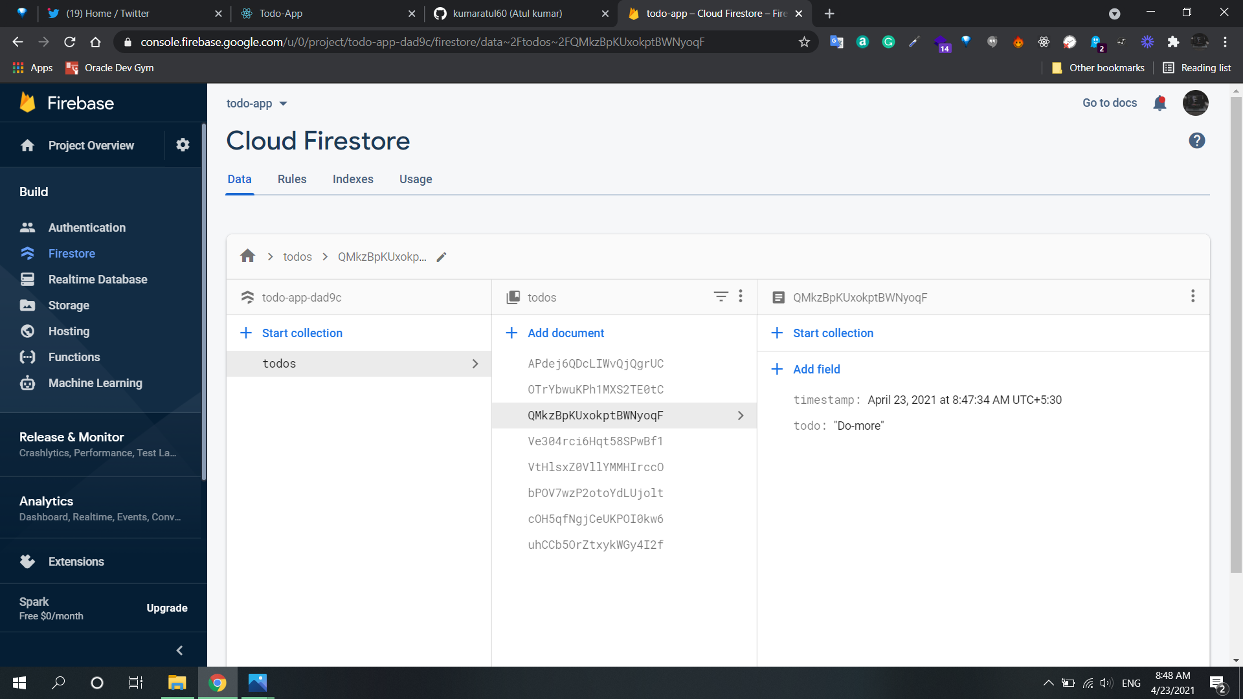This screenshot has height=699, width=1243.
Task: Click the pencil edit path icon
Action: [x=442, y=257]
